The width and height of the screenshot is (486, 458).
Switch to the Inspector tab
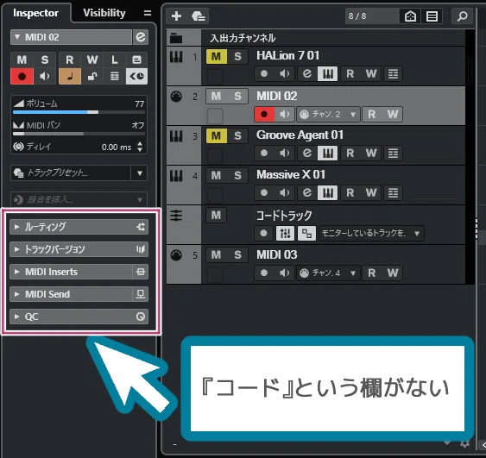click(35, 13)
